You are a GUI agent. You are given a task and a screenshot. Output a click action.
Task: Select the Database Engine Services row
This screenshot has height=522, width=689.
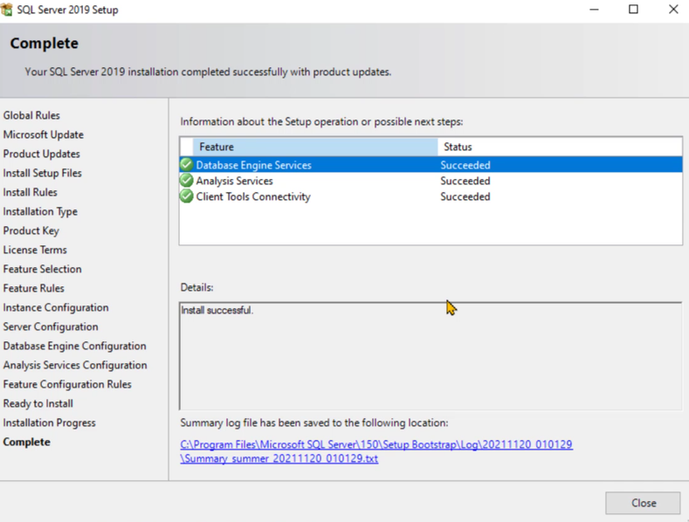point(431,165)
